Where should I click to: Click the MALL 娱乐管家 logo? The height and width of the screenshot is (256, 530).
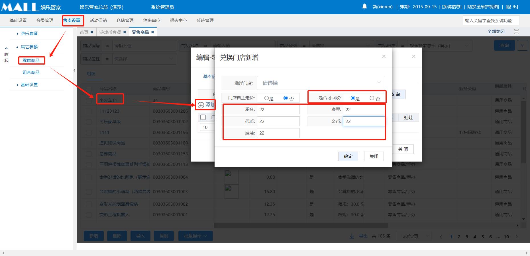coord(31,7)
